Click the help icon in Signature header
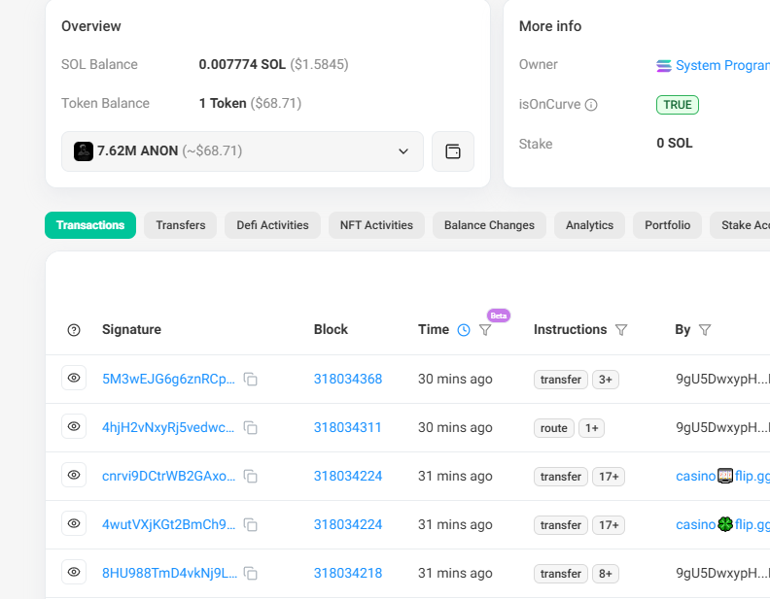 pyautogui.click(x=74, y=330)
